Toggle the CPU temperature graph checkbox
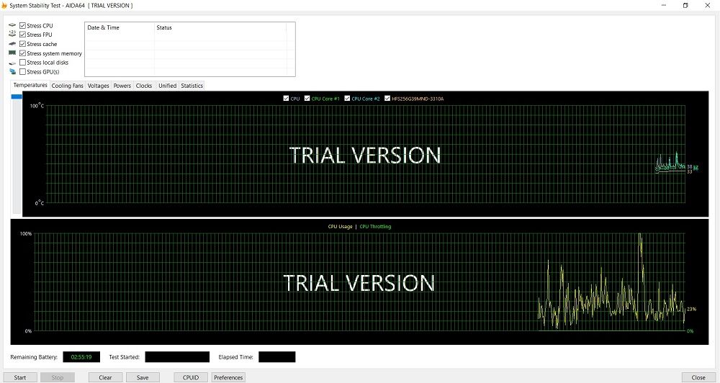 (x=287, y=99)
